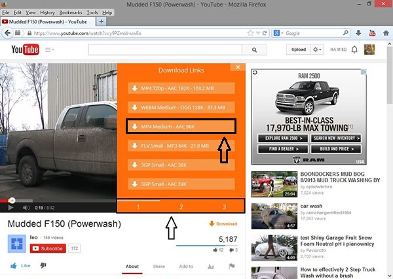Click the YouTube search magnifier button
393x279 pixels.
tap(254, 50)
